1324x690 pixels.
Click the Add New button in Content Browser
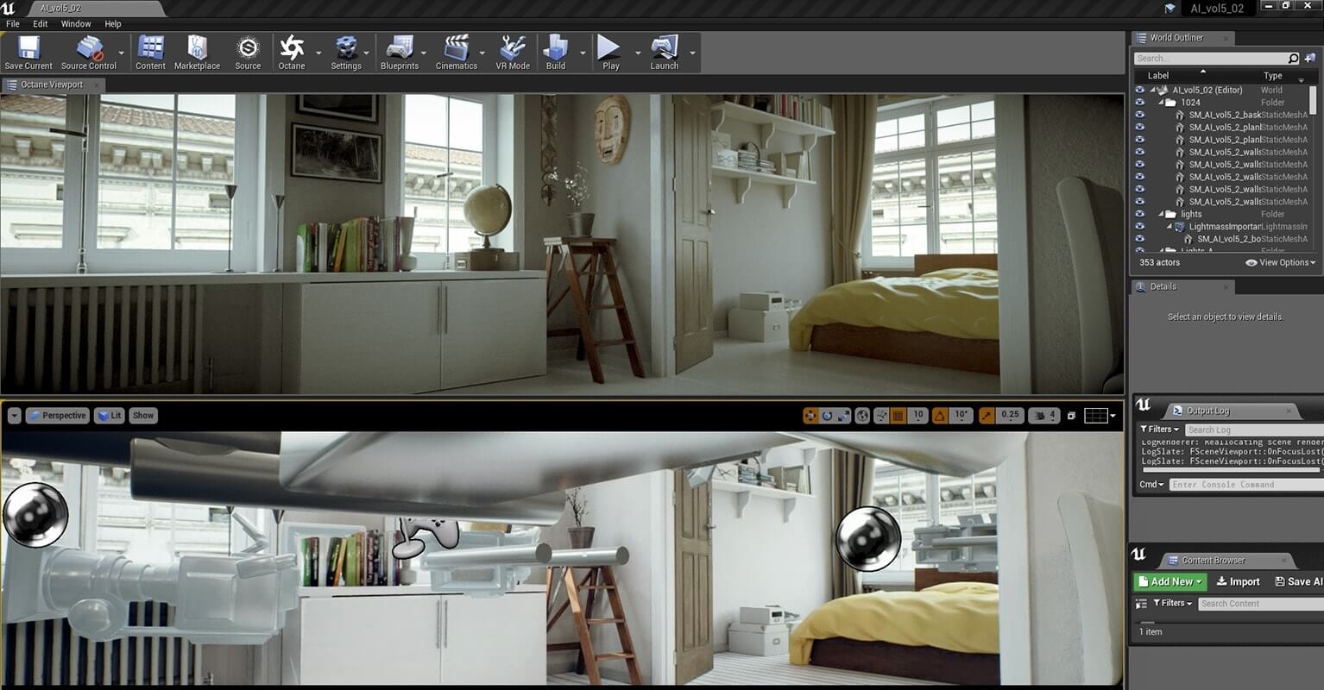[x=1170, y=581]
